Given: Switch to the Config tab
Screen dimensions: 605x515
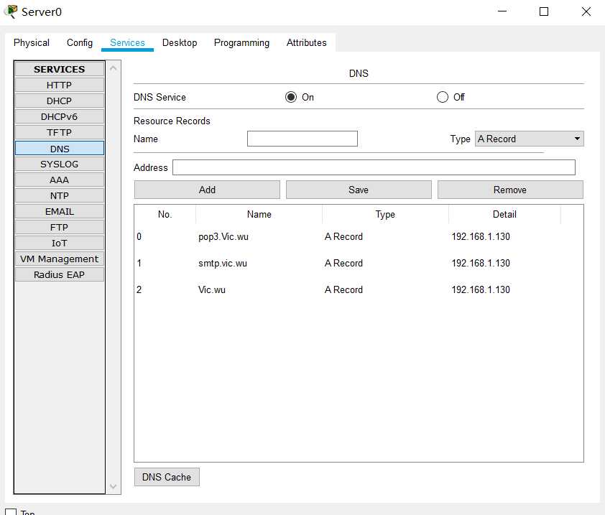Looking at the screenshot, I should click(x=80, y=42).
